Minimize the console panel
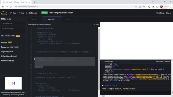This screenshot has width=173, height=97. [167, 62]
